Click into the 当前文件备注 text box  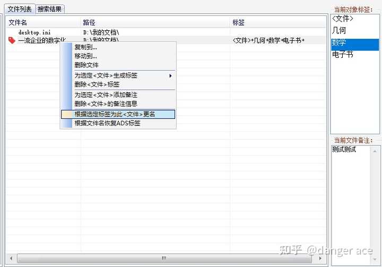click(x=350, y=205)
